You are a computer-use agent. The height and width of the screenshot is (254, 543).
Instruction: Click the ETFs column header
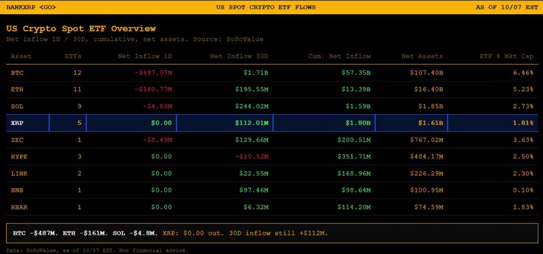click(73, 56)
